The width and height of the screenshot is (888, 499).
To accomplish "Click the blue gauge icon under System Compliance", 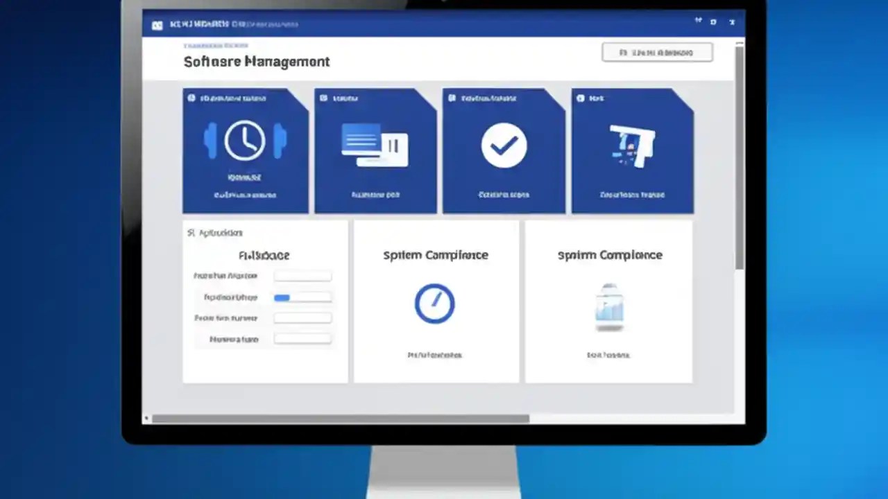I will 435,303.
